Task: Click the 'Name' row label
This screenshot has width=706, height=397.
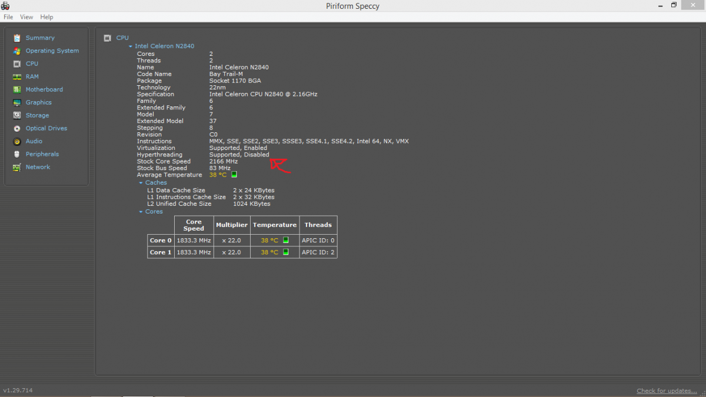Action: tap(145, 67)
